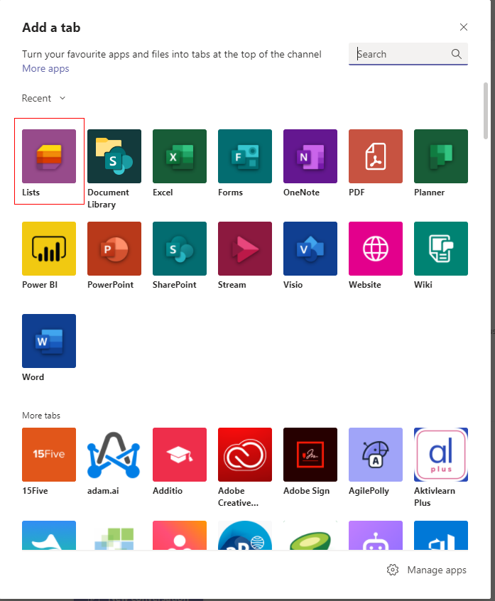Click the Adobe Creative... label
The width and height of the screenshot is (495, 601).
(x=239, y=497)
